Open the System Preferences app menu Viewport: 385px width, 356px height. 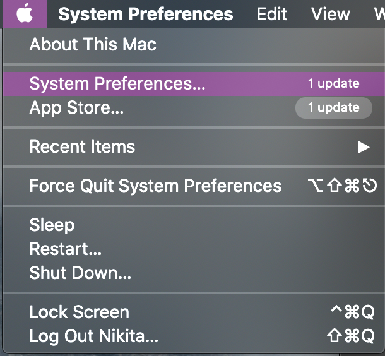click(145, 14)
